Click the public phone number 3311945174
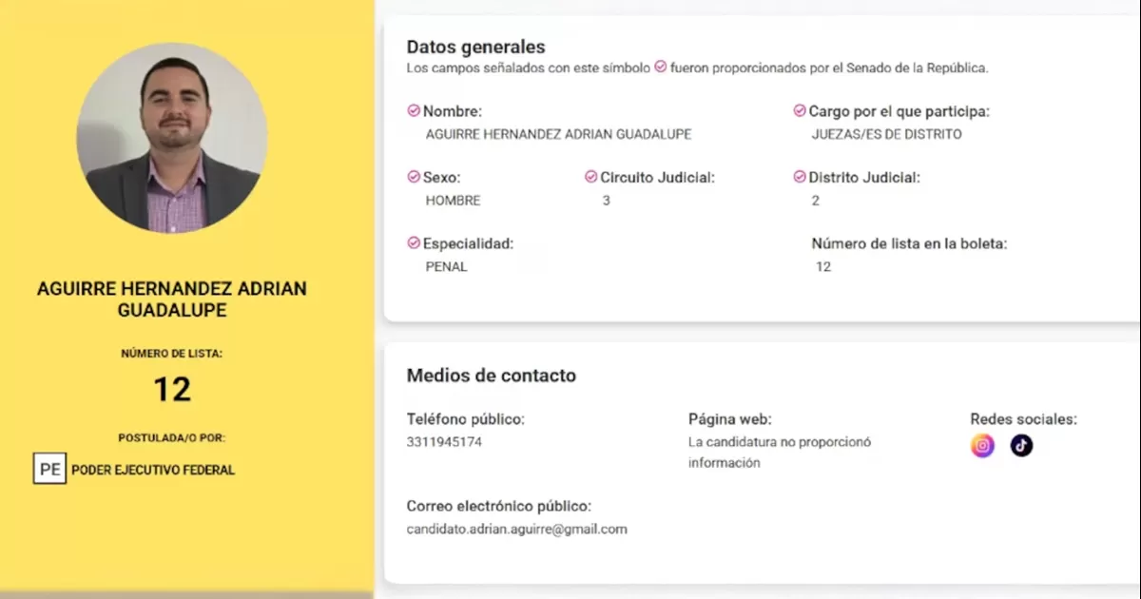 coord(444,442)
